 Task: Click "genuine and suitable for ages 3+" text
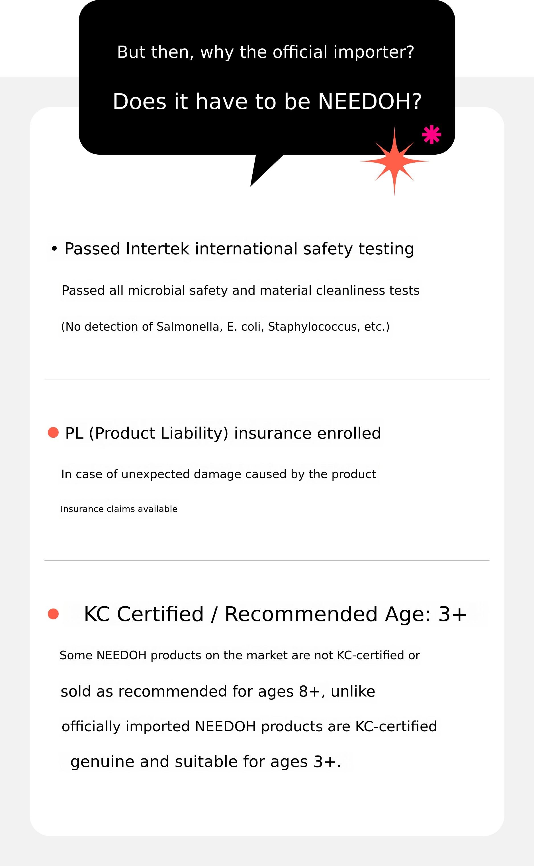[x=206, y=761]
